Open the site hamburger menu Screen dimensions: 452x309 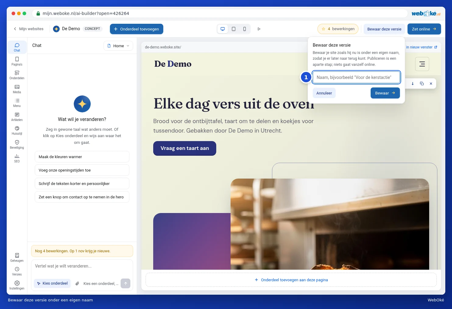[x=422, y=64]
